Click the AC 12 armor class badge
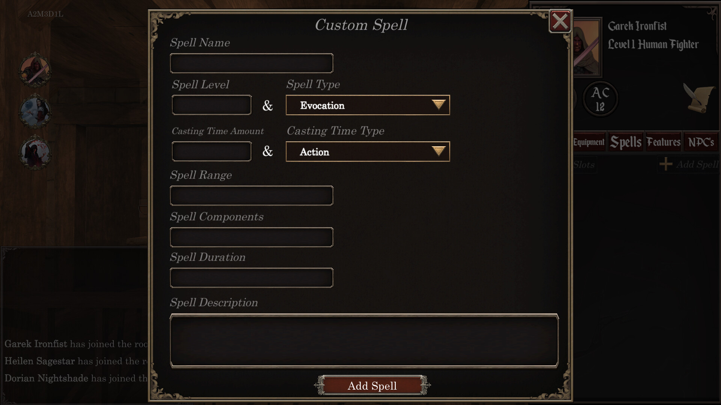This screenshot has height=405, width=721. [600, 99]
